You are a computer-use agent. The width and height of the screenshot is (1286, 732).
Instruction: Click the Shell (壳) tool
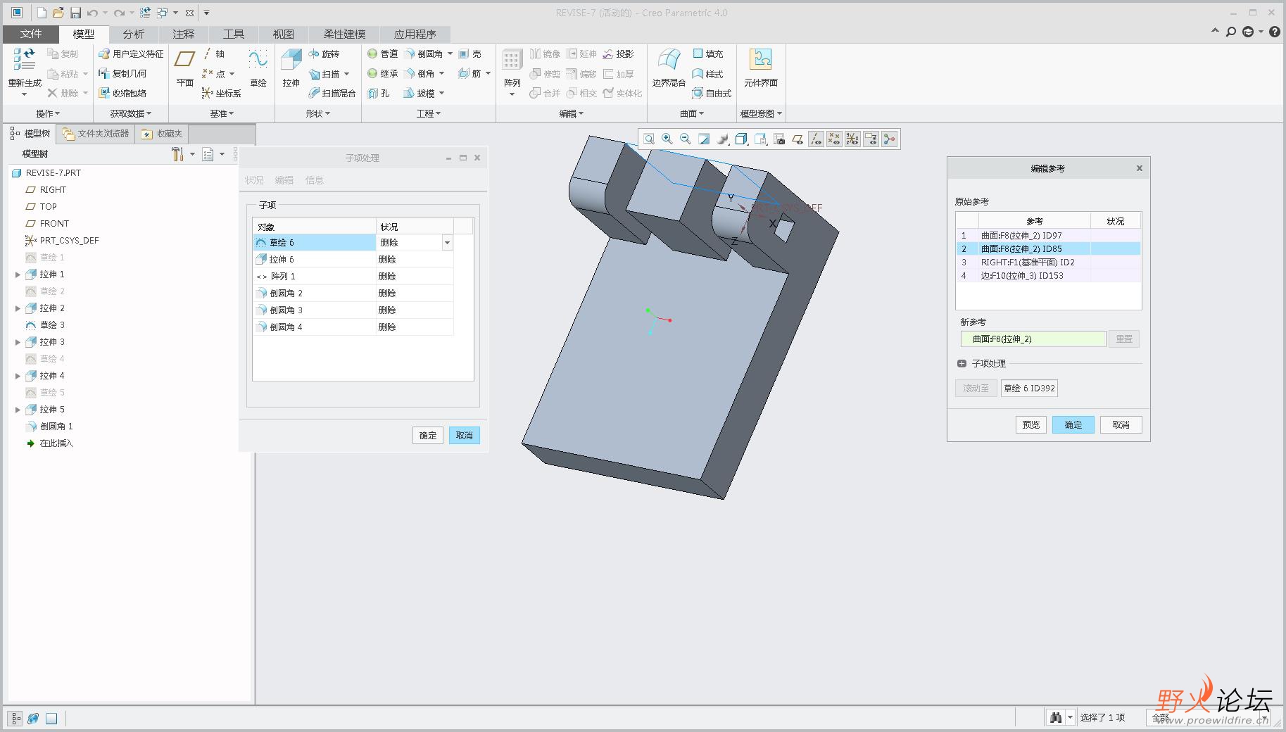pyautogui.click(x=470, y=53)
